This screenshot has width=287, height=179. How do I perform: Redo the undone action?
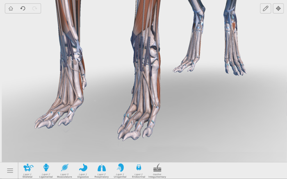(34, 9)
